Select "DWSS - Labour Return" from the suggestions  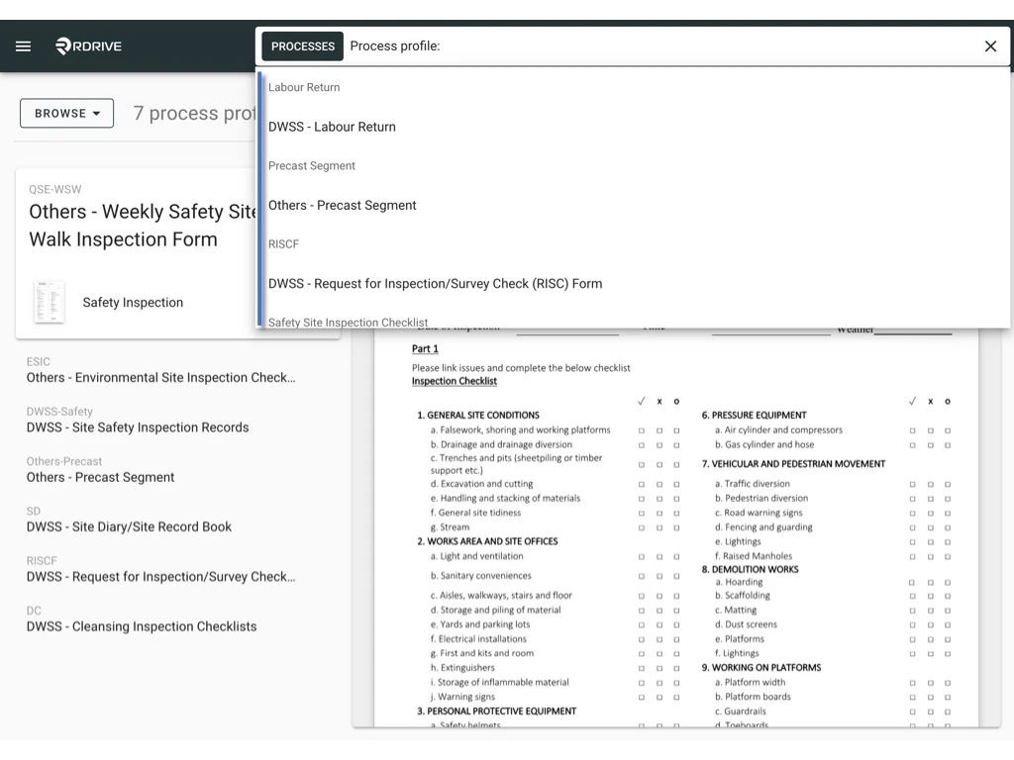pos(331,127)
